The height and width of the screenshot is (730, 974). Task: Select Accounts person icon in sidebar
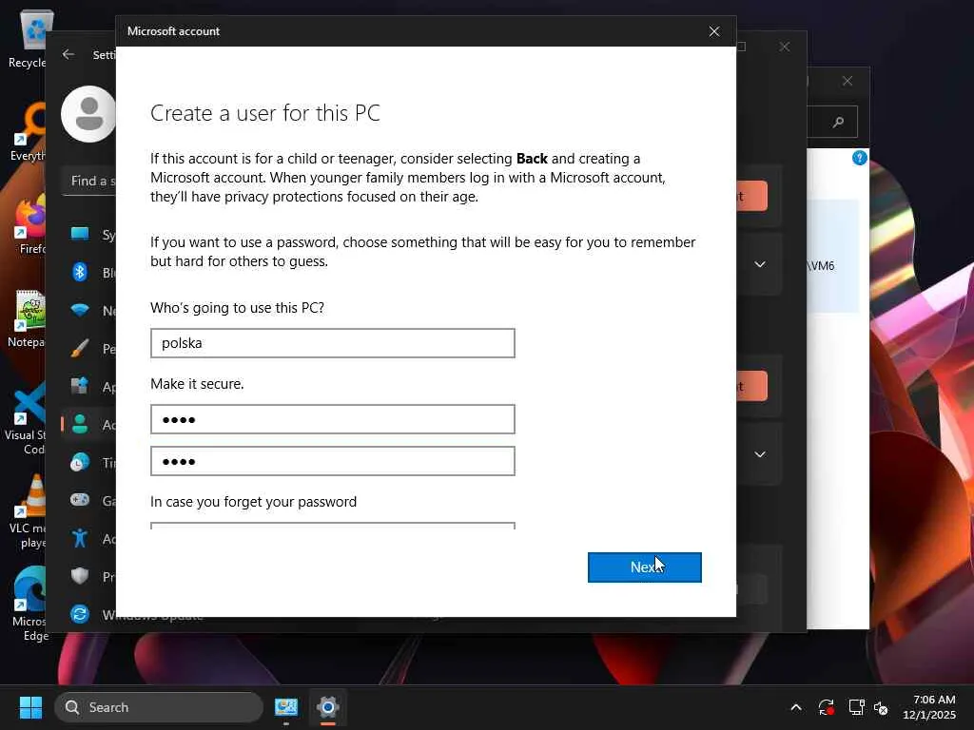tap(80, 424)
